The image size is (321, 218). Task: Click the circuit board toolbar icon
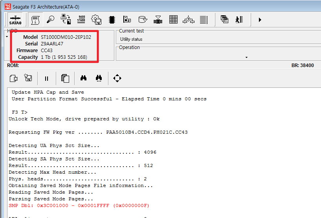(127, 20)
